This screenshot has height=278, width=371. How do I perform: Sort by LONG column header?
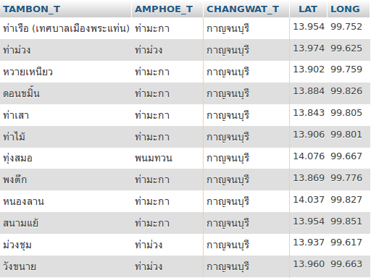pyautogui.click(x=345, y=9)
